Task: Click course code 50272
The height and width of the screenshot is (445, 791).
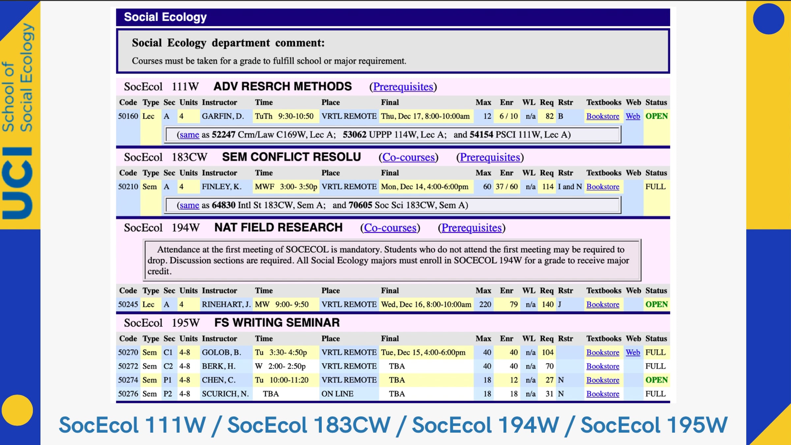Action: [128, 366]
